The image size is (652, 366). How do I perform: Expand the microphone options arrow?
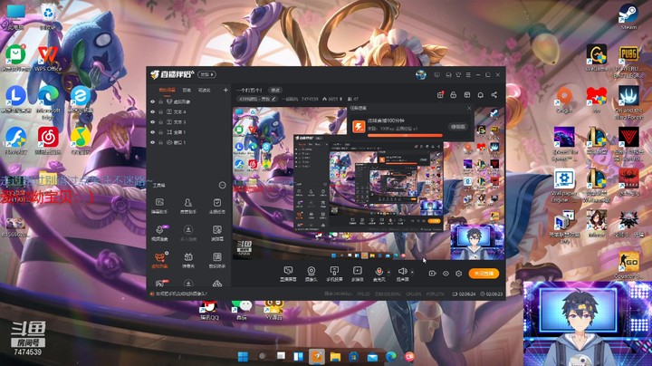[x=388, y=272]
